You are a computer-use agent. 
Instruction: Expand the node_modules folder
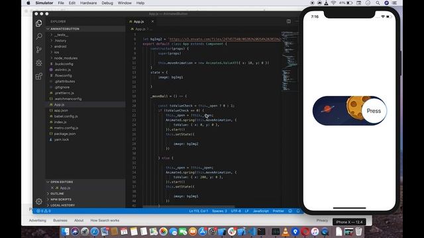coord(85,58)
